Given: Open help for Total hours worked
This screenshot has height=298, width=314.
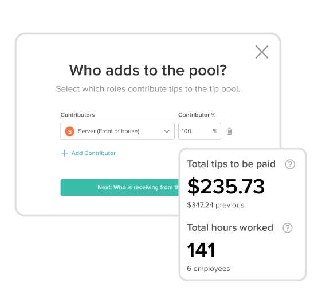Looking at the screenshot, I should tap(288, 228).
